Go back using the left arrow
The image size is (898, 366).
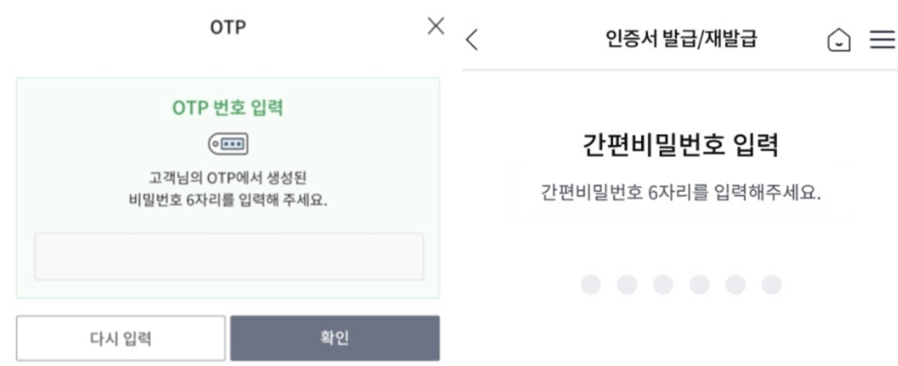point(473,39)
